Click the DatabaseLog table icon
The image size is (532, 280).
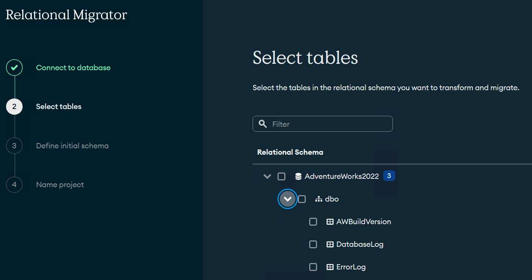(330, 245)
